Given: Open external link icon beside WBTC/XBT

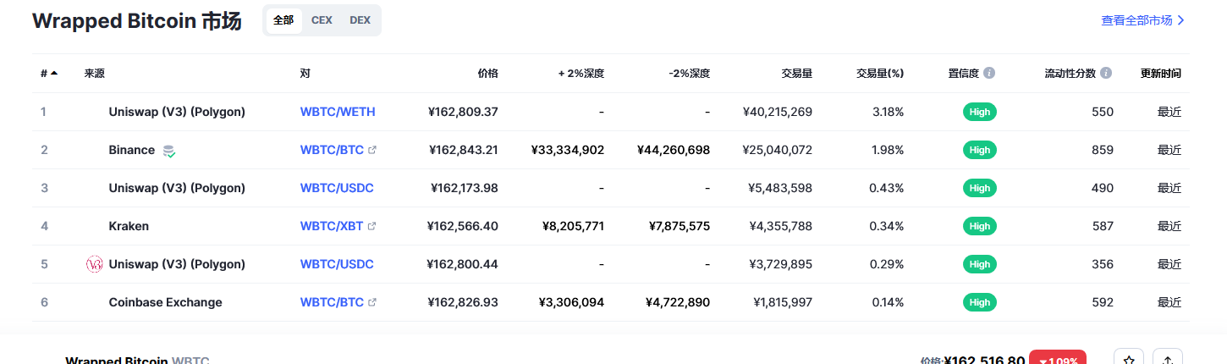Looking at the screenshot, I should 372,226.
